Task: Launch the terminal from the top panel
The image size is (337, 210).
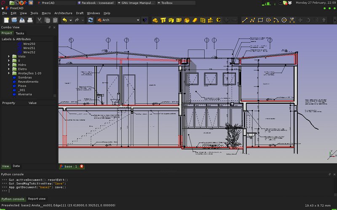Action: coord(16,3)
